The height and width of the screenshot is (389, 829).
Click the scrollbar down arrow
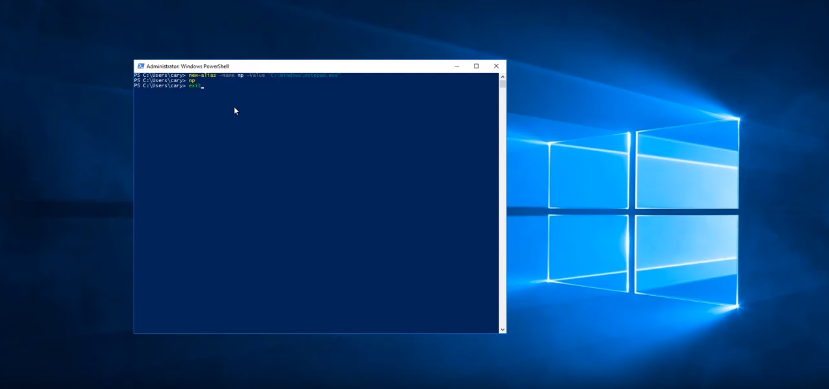point(502,330)
